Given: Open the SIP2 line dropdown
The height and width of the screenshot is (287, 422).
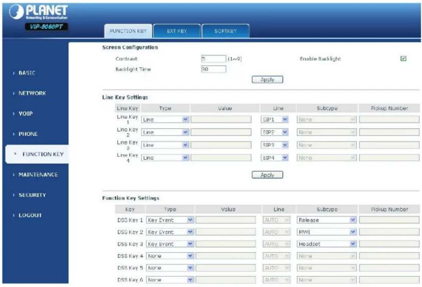Looking at the screenshot, I should (274, 132).
